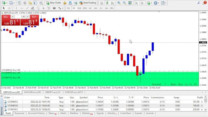Viewport: 208px width, 117px height.
Task: Open the Strategy Tester icon
Action: [x=41, y=3]
